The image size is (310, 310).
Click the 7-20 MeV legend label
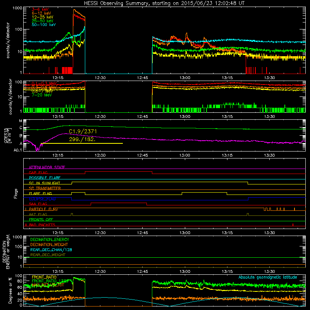tap(42, 95)
